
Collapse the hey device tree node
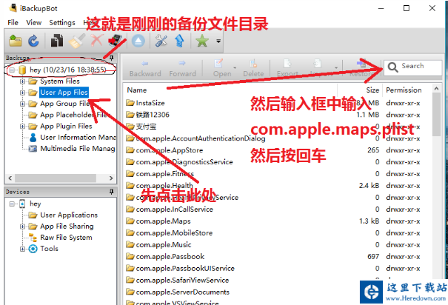point(12,204)
